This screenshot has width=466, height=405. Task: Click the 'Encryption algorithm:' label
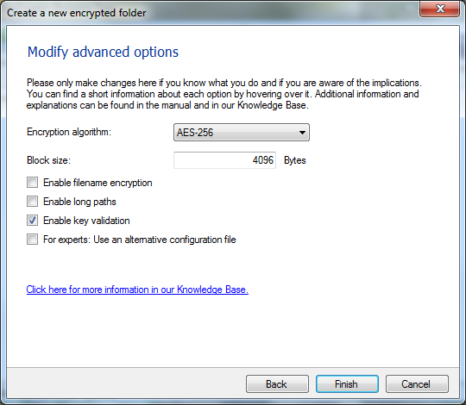point(69,132)
